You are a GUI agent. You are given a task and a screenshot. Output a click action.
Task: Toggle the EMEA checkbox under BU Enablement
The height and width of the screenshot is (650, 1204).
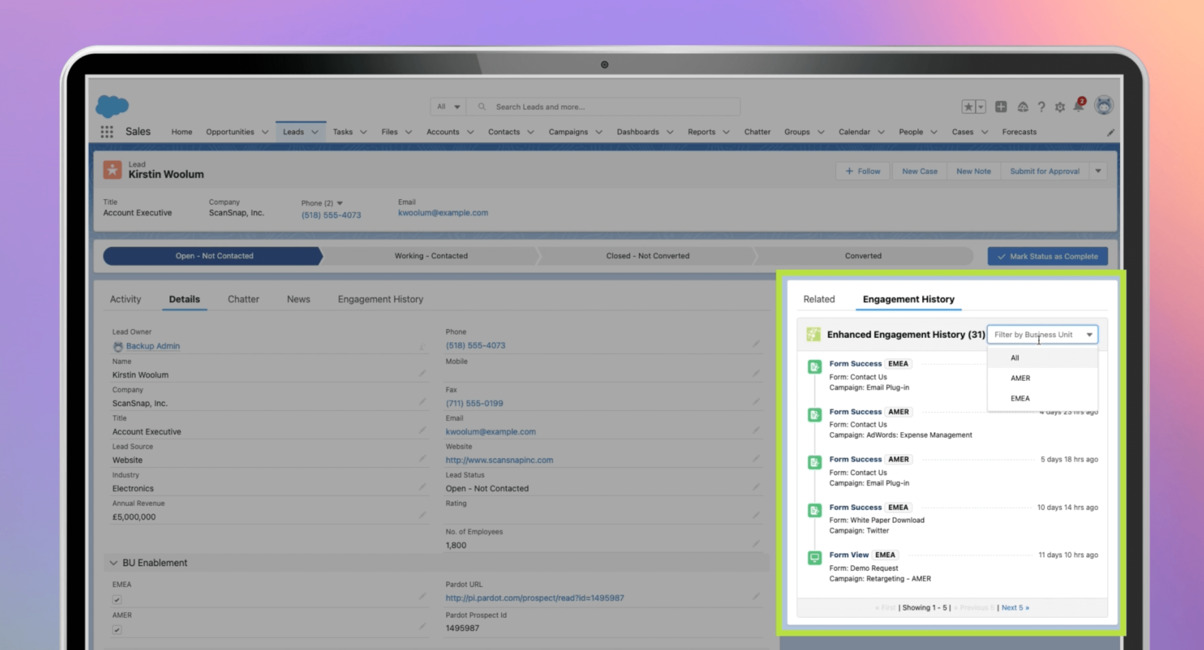point(117,599)
